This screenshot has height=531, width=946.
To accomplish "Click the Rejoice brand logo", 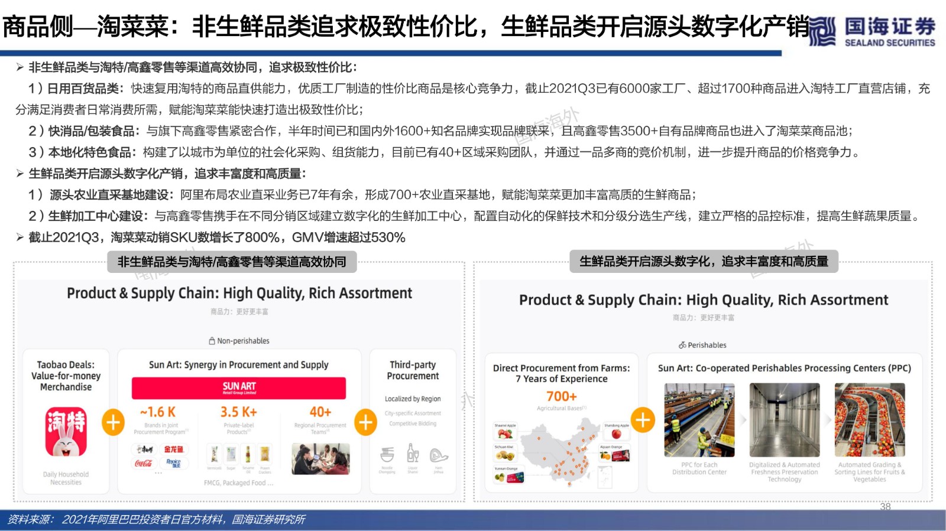I will (x=174, y=463).
